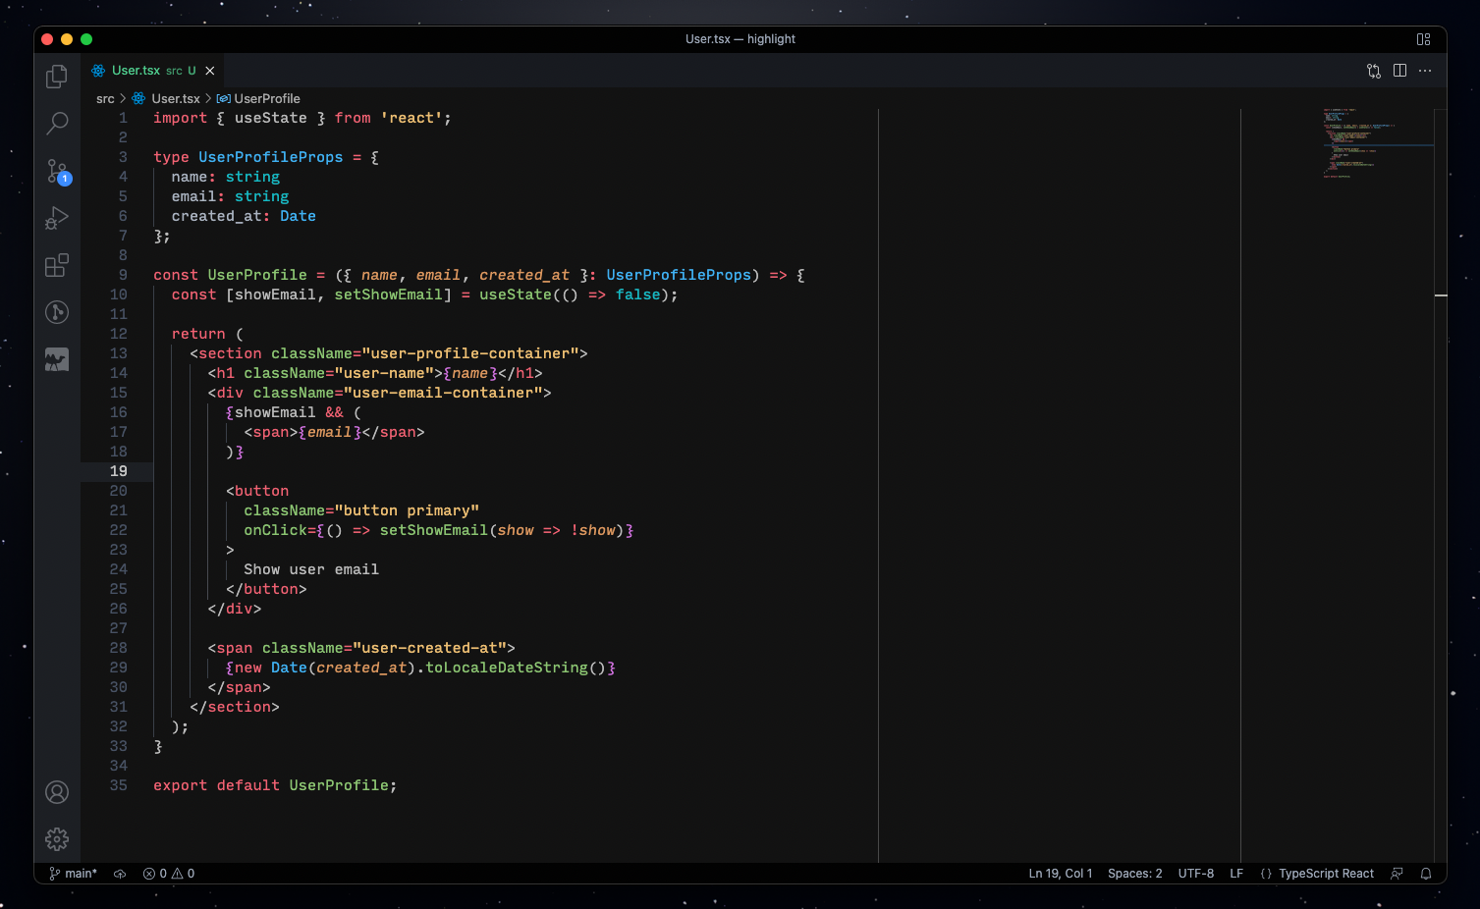Click the macOS green fullscreen button

coord(86,39)
